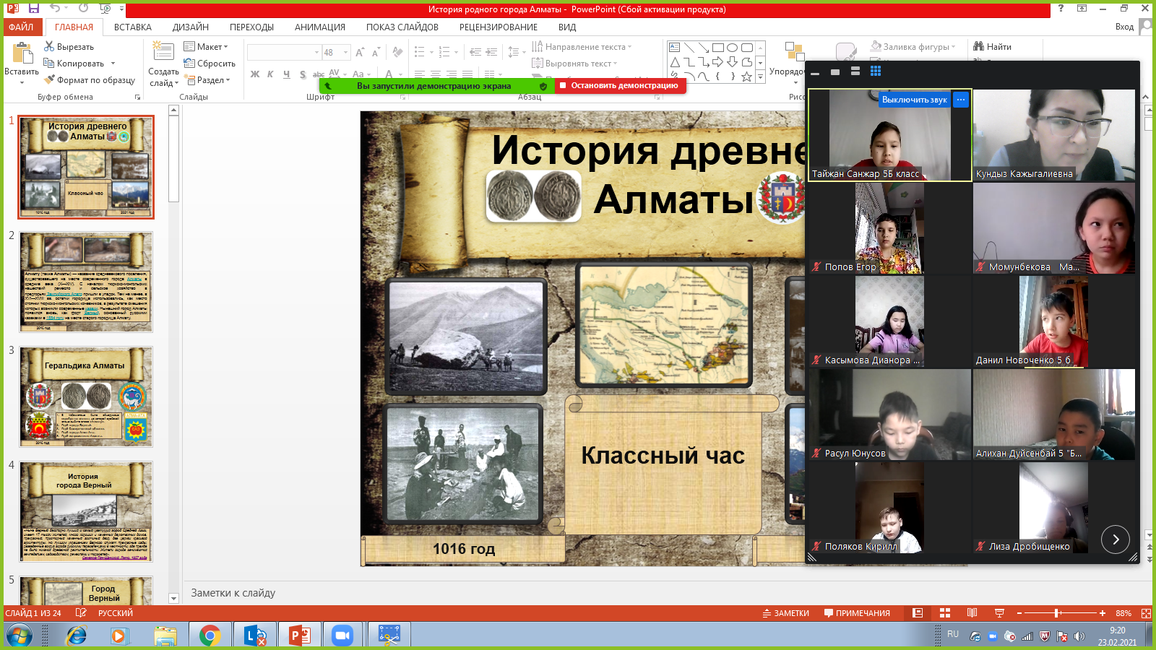This screenshot has height=650, width=1156.
Task: Select the rectangle shape tool
Action: (x=718, y=48)
